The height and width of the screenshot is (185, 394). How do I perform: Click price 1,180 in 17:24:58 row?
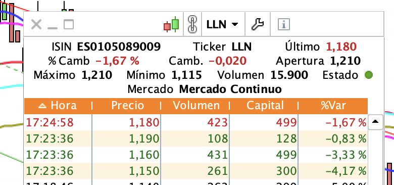click(144, 122)
